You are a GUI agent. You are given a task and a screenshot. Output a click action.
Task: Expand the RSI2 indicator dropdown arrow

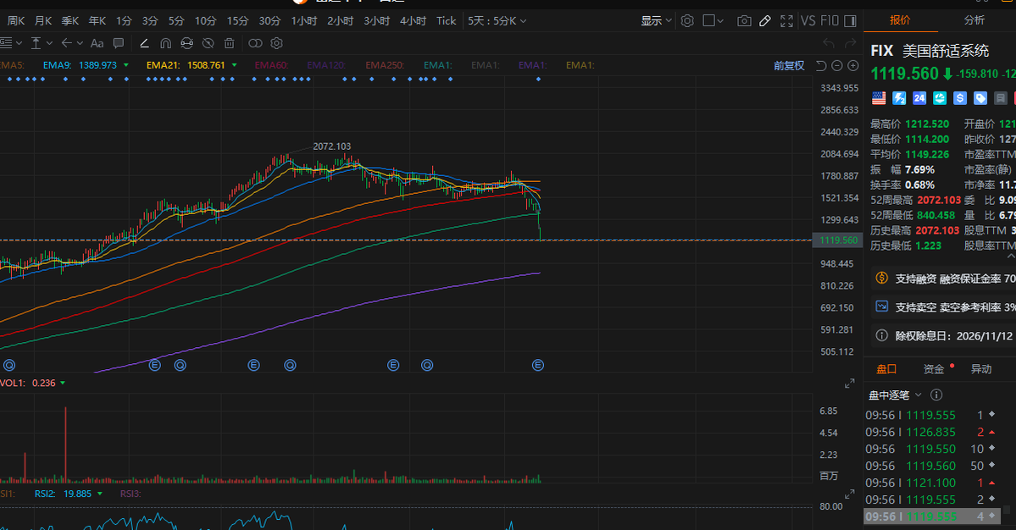click(100, 494)
